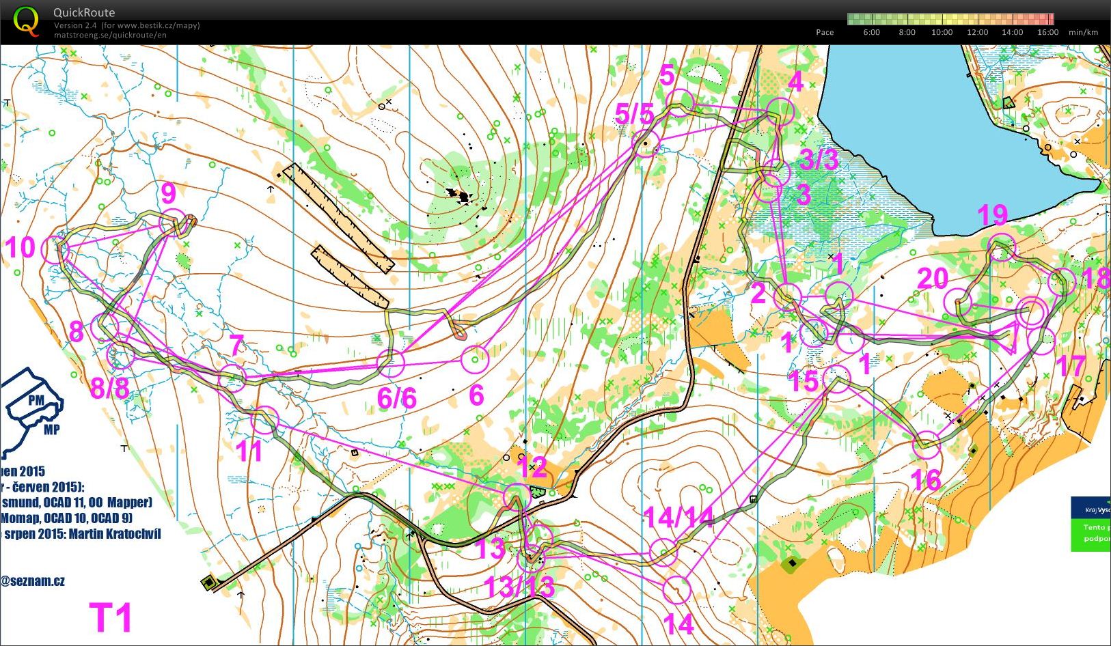Open the matstroeng.se/quickroute/en link
The height and width of the screenshot is (646, 1111).
pyautogui.click(x=110, y=35)
